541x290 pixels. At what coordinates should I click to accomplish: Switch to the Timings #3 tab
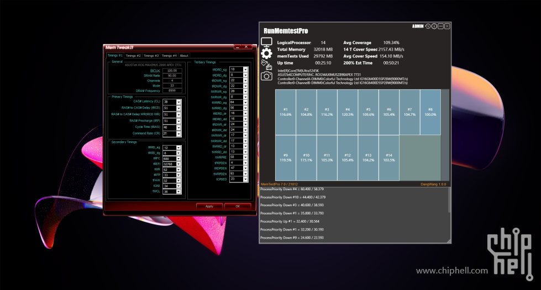tap(151, 56)
